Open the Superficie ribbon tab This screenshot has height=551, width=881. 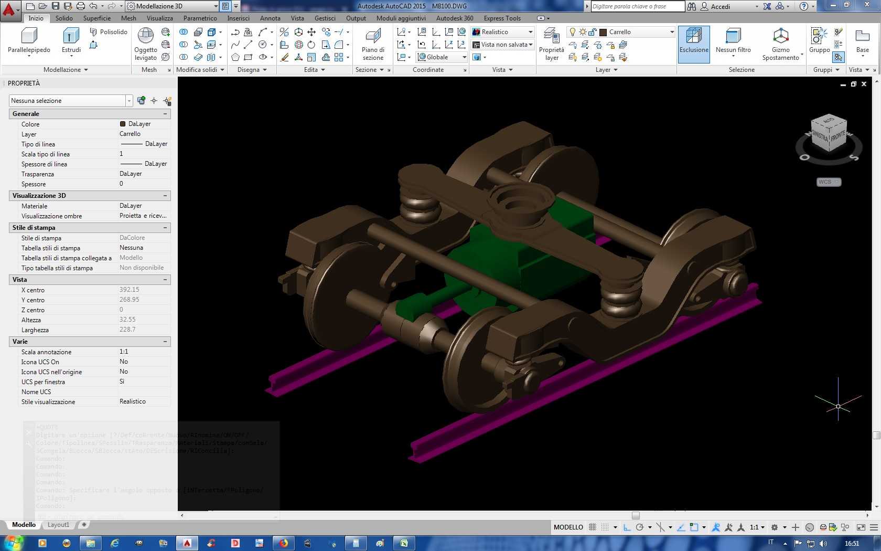(x=97, y=18)
